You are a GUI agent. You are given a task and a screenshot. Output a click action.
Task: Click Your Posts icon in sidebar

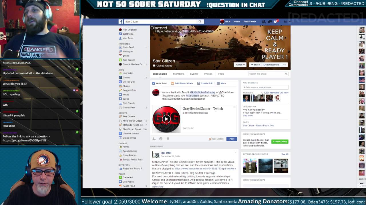pyautogui.click(x=120, y=38)
